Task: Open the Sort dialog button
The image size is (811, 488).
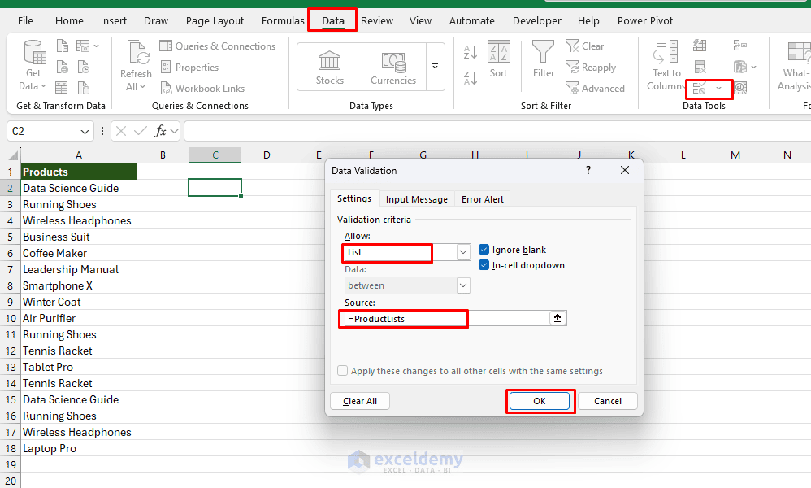Action: (499, 59)
